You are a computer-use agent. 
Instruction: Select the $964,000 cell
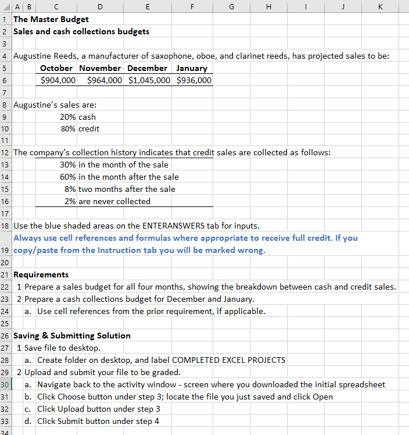(x=100, y=80)
